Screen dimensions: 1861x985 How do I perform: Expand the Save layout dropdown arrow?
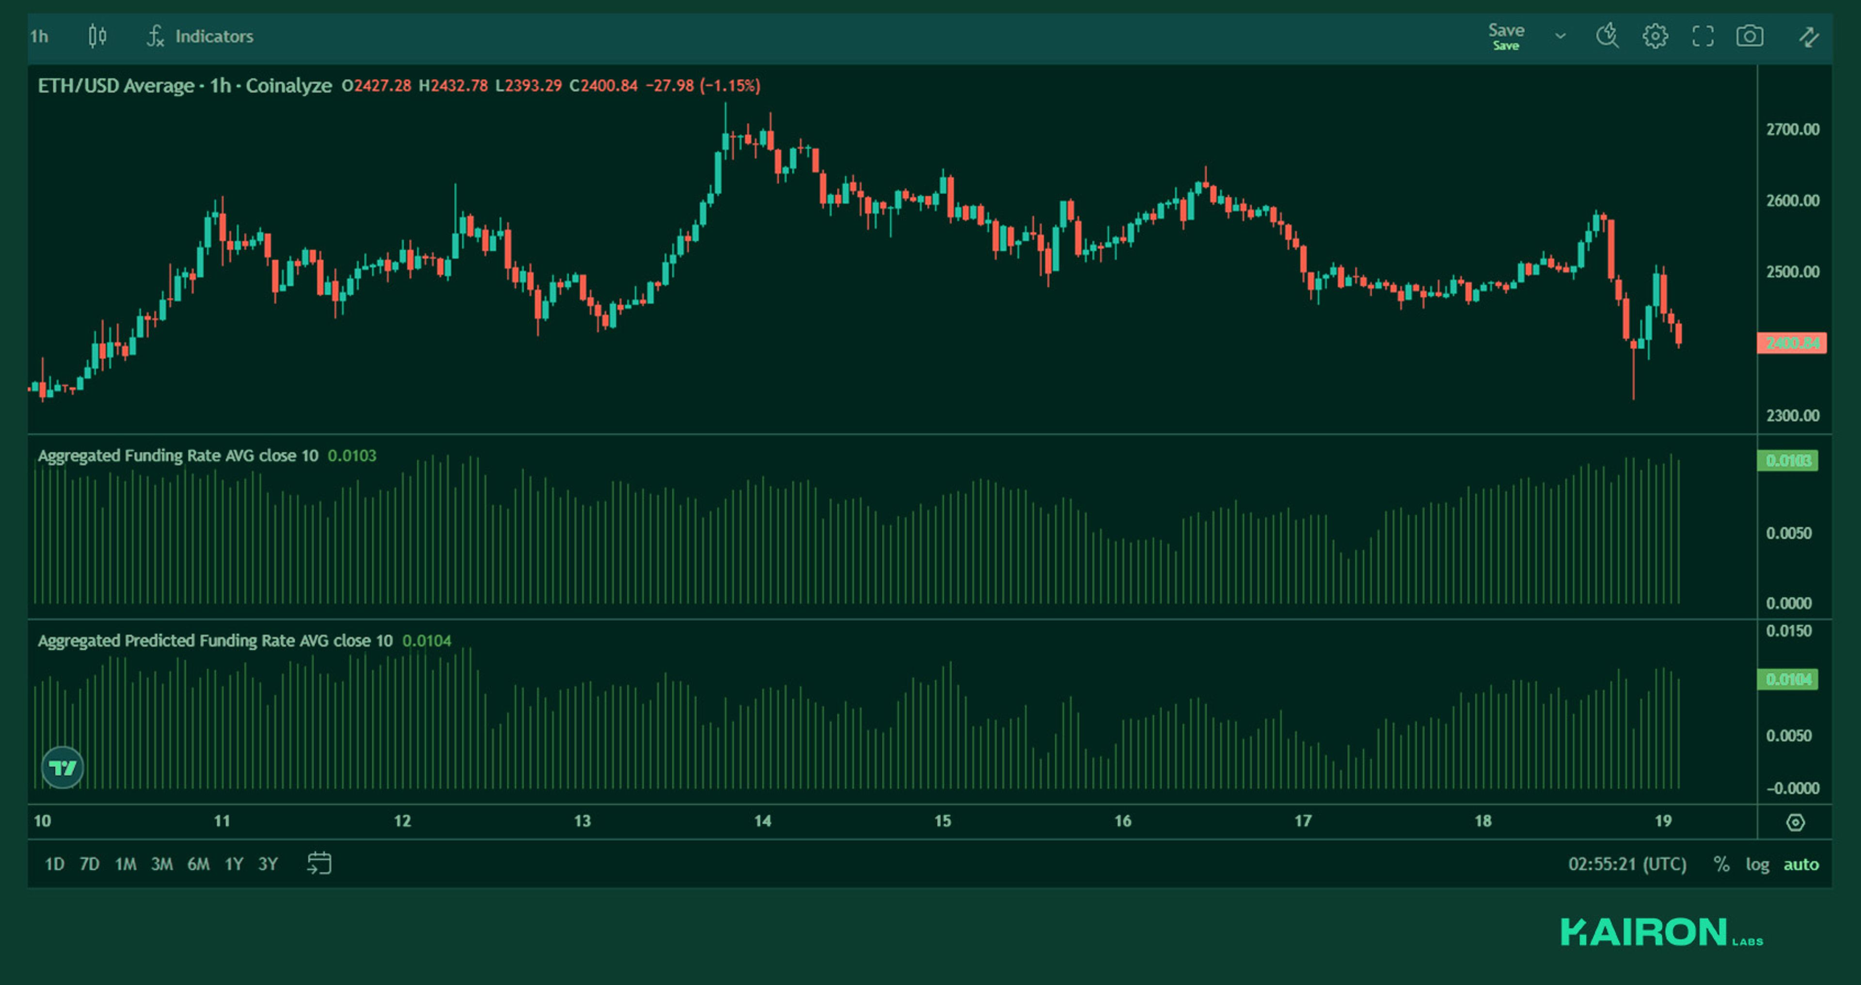(1561, 36)
